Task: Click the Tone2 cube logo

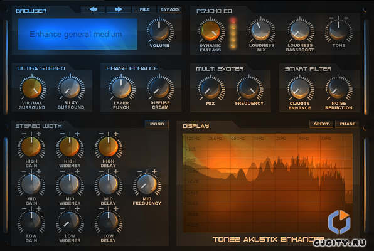Action: 339,222
